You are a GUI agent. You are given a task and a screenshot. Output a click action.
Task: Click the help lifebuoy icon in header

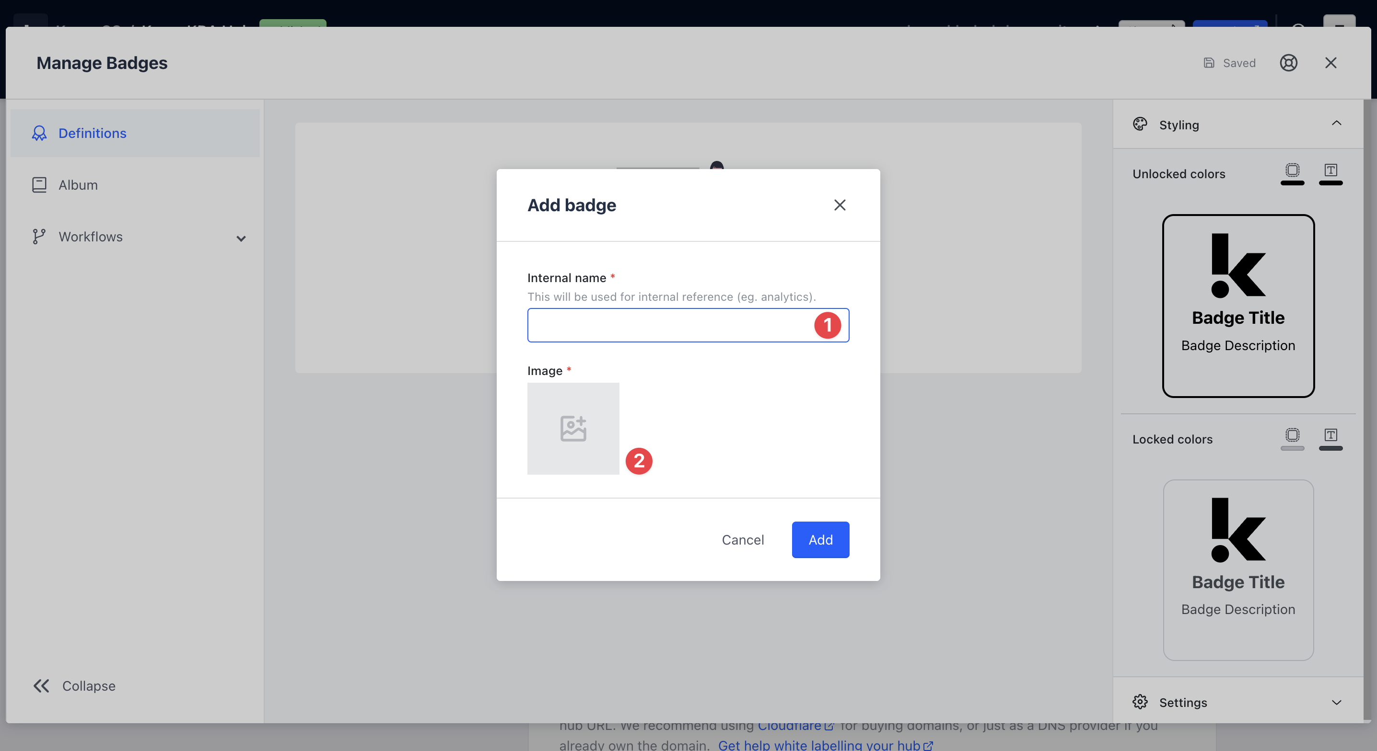point(1288,63)
